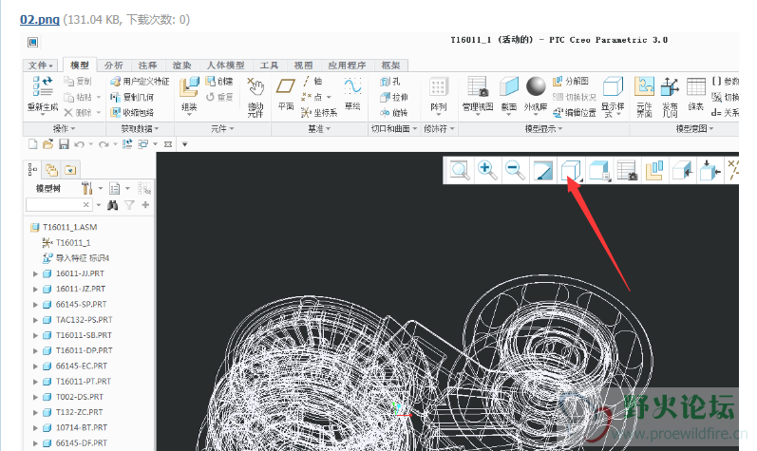Image resolution: width=757 pixels, height=451 pixels.
Task: Switch to the Tools (工具) tab
Action: click(269, 66)
